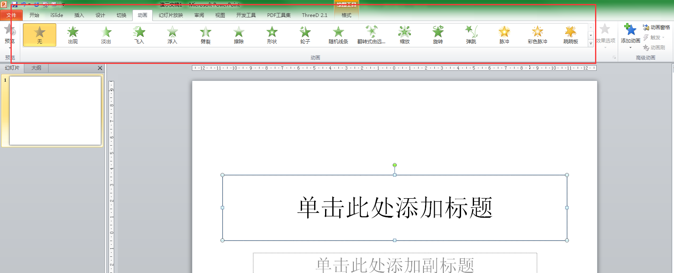Image resolution: width=674 pixels, height=273 pixels.
Task: Switch to the iSlide tab
Action: coord(57,15)
